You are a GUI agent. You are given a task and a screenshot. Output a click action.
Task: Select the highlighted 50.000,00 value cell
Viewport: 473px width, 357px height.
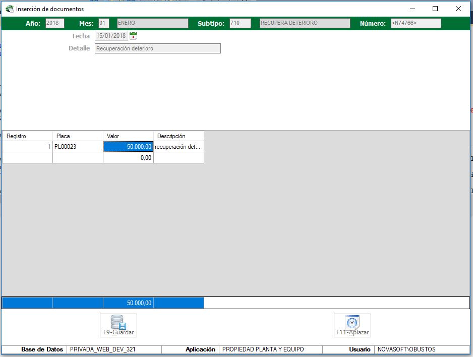[x=128, y=147]
